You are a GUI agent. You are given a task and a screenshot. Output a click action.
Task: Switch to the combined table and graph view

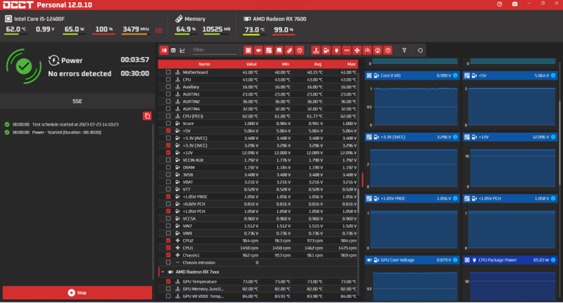click(x=164, y=50)
